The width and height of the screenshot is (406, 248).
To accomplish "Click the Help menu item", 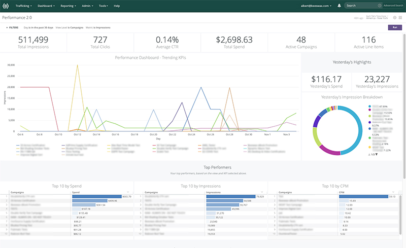I will 117,6.
